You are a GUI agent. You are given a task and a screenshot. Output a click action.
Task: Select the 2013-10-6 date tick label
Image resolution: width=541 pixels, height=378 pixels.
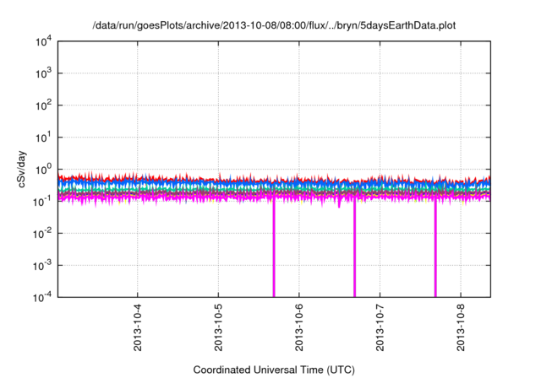pos(298,327)
